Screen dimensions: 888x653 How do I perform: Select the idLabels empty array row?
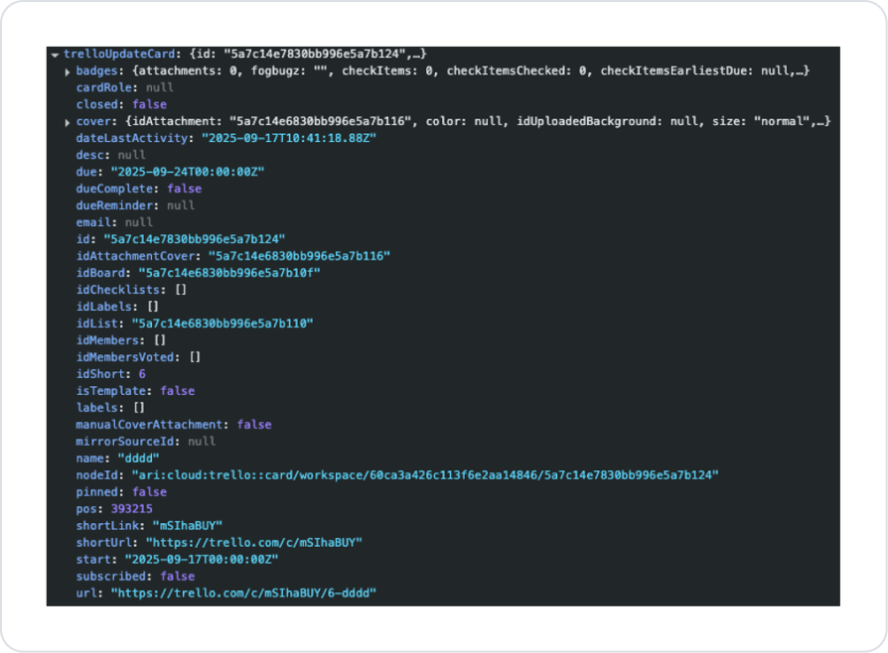[x=117, y=307]
